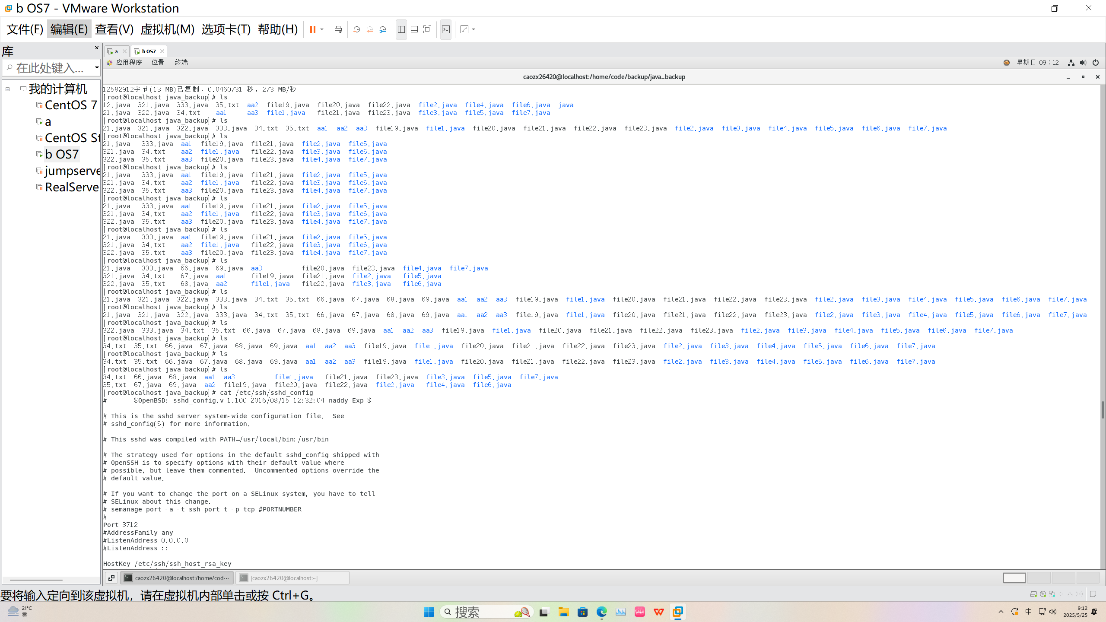Screen dimensions: 1106x622
Task: Click the terminal vertical scrollbar thumb
Action: 1103,409
